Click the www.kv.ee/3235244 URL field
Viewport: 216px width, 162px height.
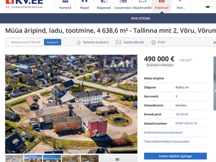point(26,42)
